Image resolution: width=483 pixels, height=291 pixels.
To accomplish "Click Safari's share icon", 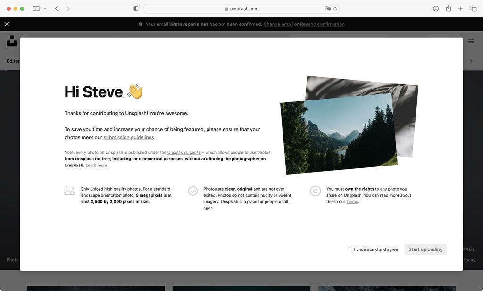I will [x=448, y=8].
